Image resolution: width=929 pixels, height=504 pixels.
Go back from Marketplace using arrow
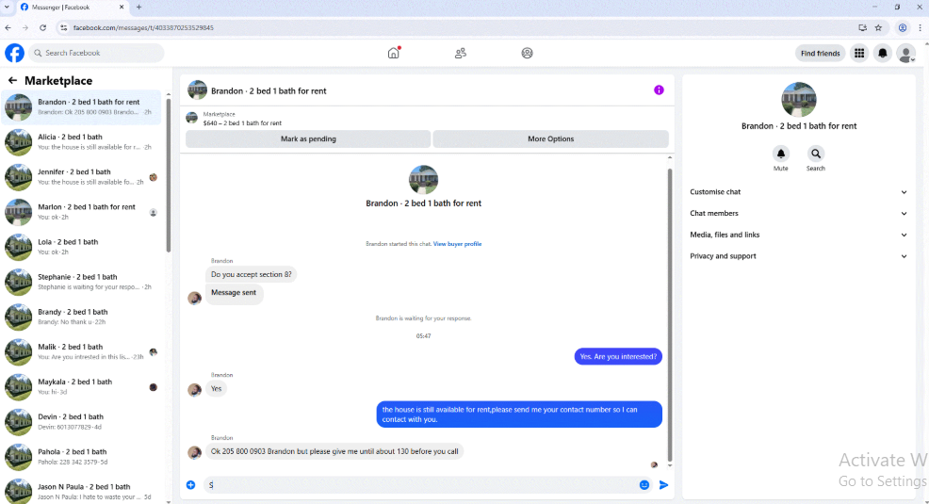click(12, 80)
